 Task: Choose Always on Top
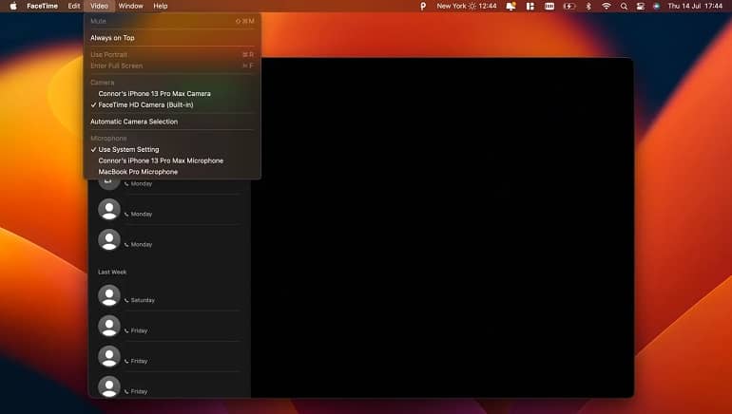pos(172,38)
